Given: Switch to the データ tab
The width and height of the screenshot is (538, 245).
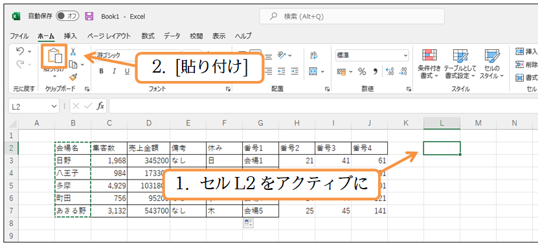Looking at the screenshot, I should click(172, 36).
